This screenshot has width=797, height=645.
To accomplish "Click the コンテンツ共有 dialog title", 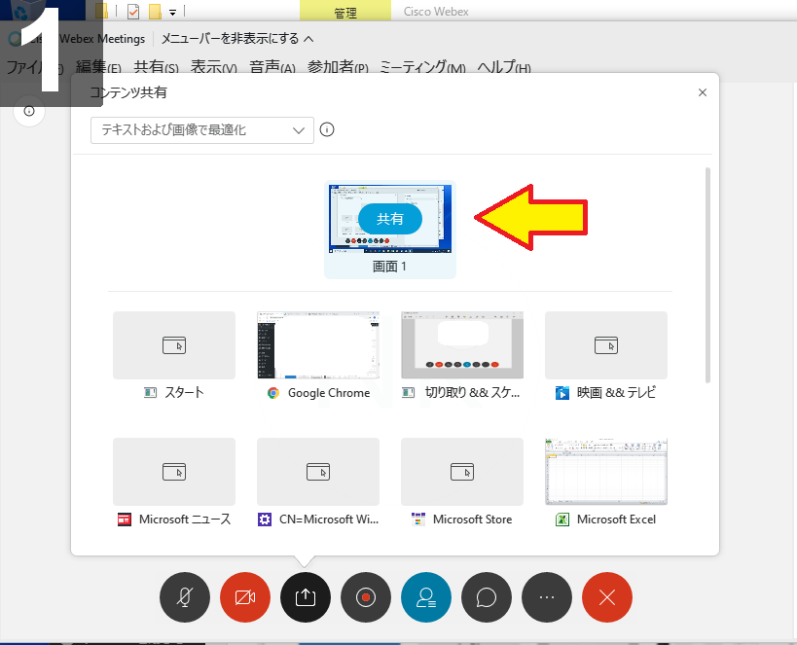I will [128, 92].
